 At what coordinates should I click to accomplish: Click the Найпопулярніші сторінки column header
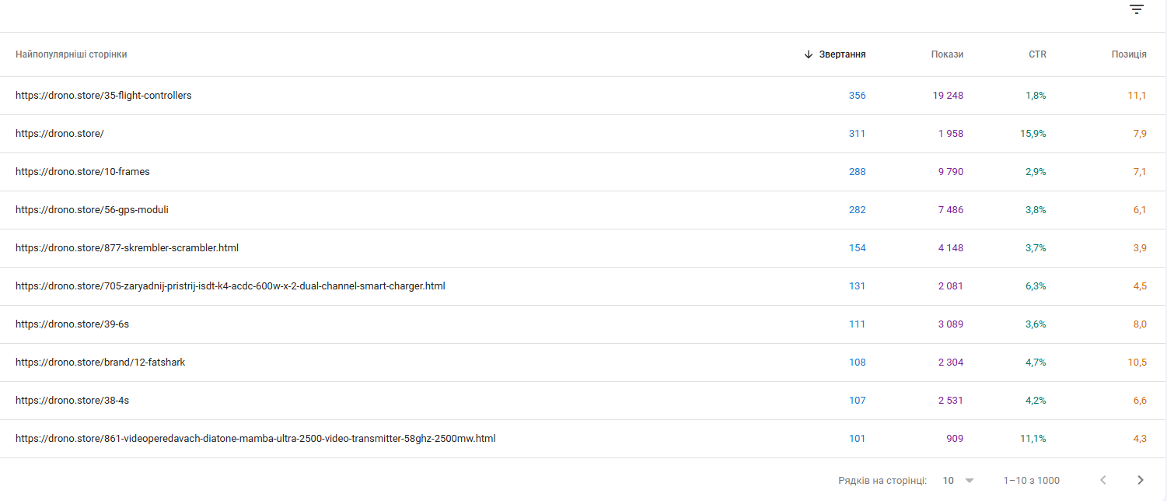pos(72,54)
